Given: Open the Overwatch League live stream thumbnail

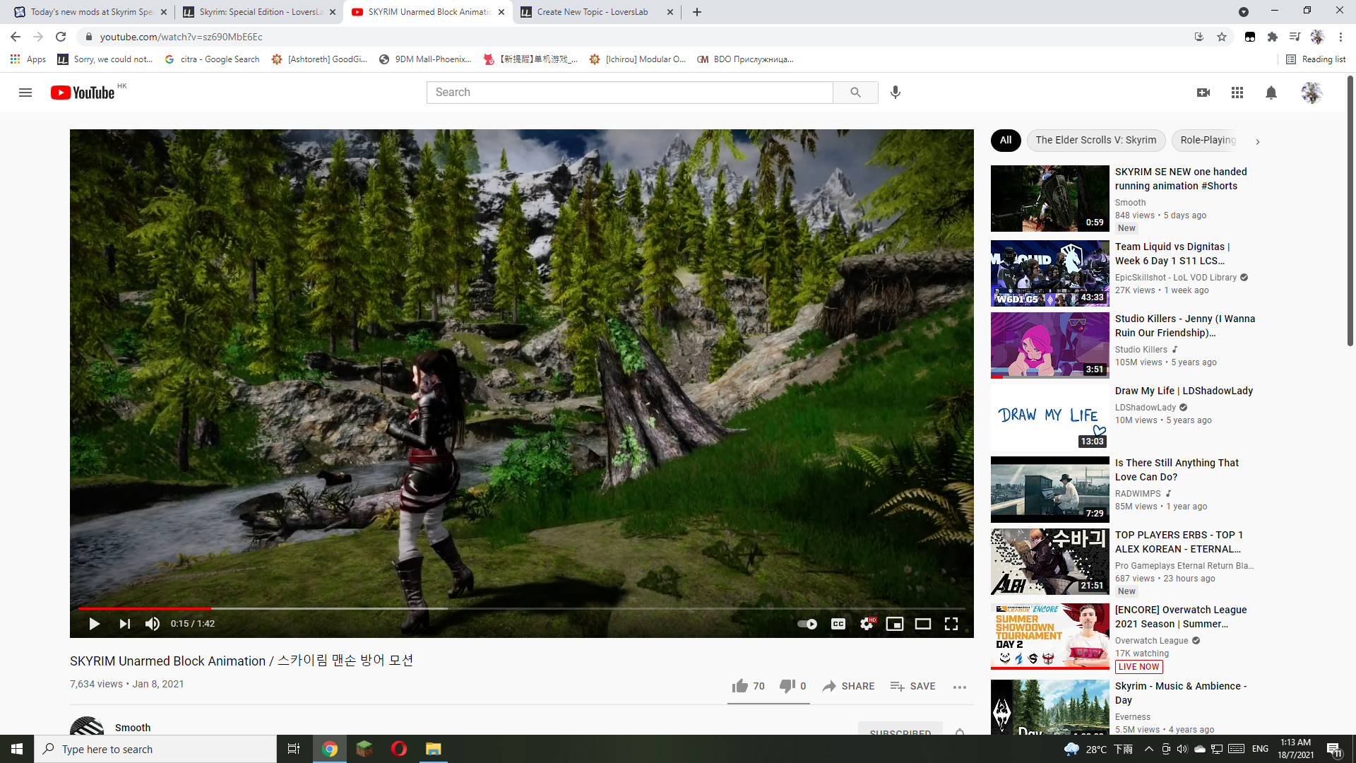Looking at the screenshot, I should point(1049,637).
